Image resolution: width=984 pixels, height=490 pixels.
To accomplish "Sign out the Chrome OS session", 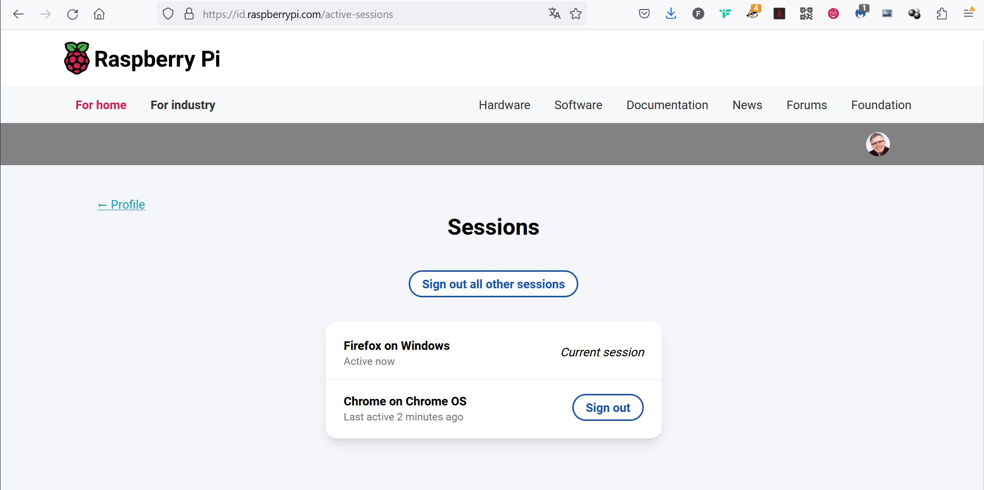I will click(608, 407).
